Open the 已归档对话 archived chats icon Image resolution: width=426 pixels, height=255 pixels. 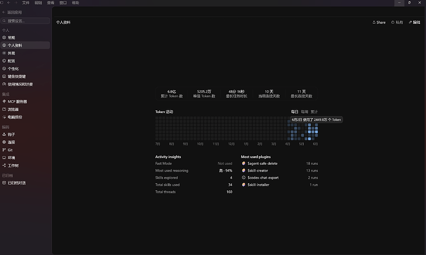[x=4, y=183]
